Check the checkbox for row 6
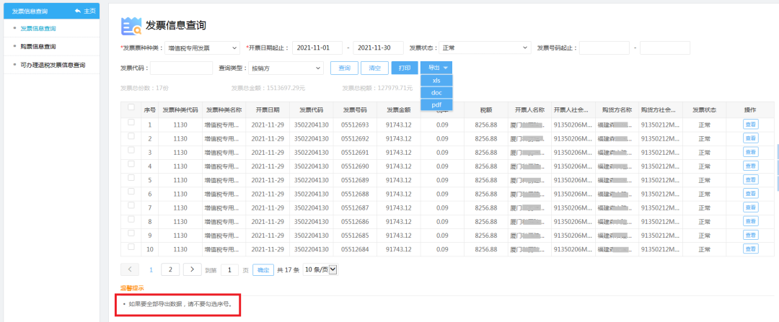 [131, 191]
